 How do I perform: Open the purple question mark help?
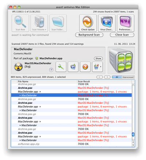click(x=51, y=70)
